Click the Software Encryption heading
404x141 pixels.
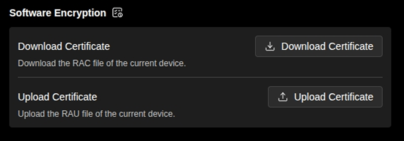tap(58, 13)
